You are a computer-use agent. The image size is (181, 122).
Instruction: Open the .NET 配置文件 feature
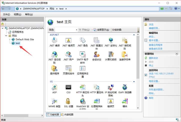coord(96,44)
